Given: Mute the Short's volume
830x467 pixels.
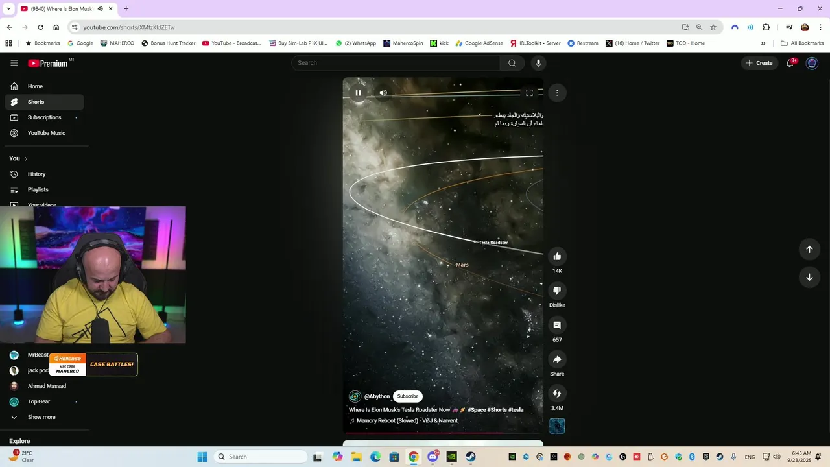Looking at the screenshot, I should pyautogui.click(x=383, y=93).
